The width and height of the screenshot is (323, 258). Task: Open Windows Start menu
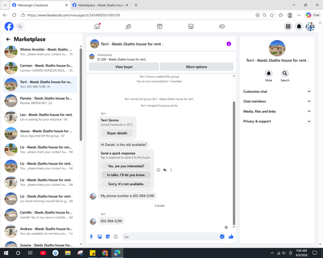[x=6, y=253]
